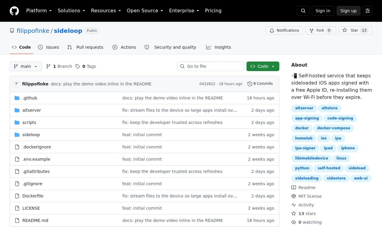Click the Go to file search field
The width and height of the screenshot is (382, 227).
211,66
